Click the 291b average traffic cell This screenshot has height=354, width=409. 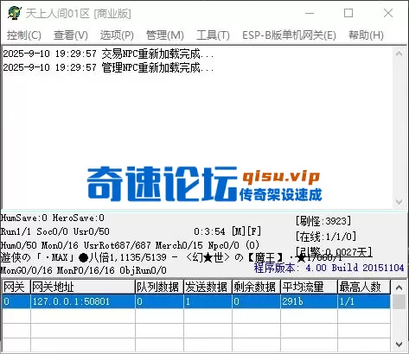[x=309, y=301]
